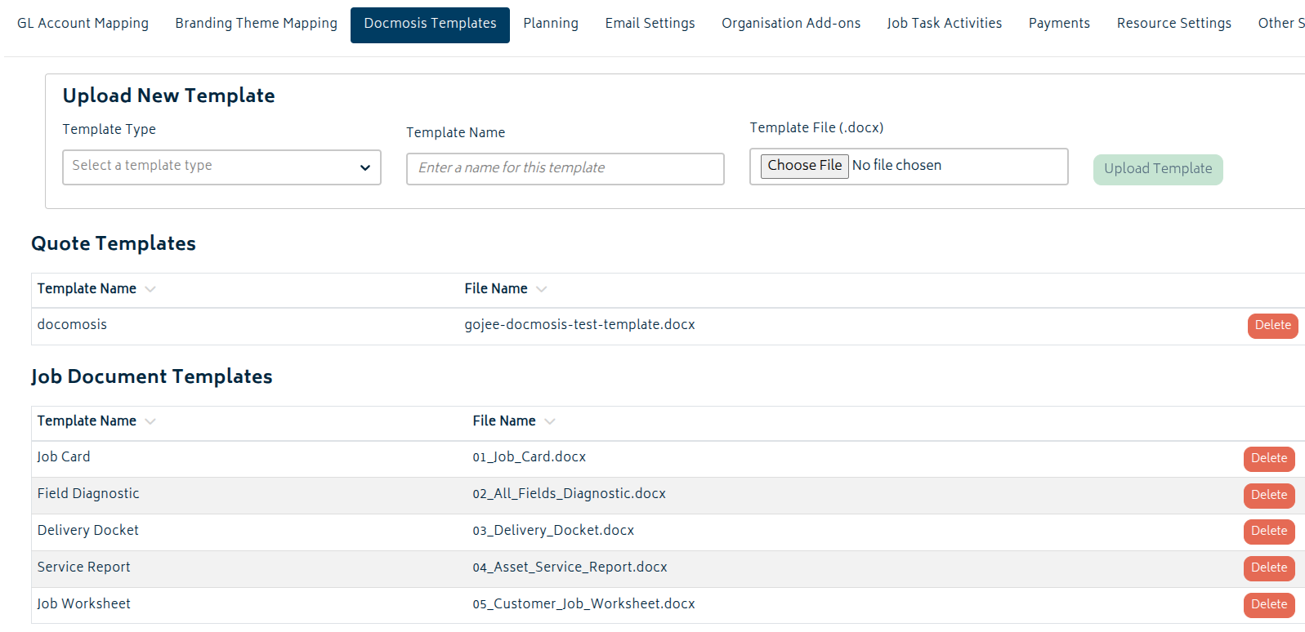Delete the Delivery Docket template
Image resolution: width=1305 pixels, height=632 pixels.
pyautogui.click(x=1269, y=532)
